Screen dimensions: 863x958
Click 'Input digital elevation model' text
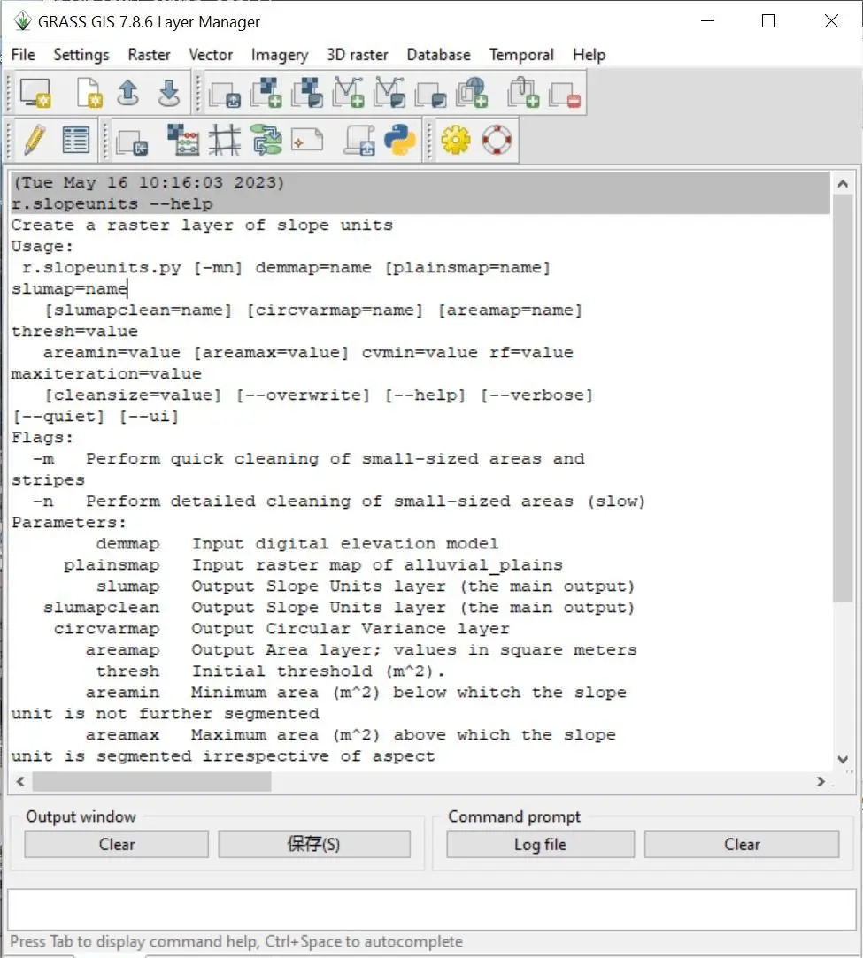345,544
